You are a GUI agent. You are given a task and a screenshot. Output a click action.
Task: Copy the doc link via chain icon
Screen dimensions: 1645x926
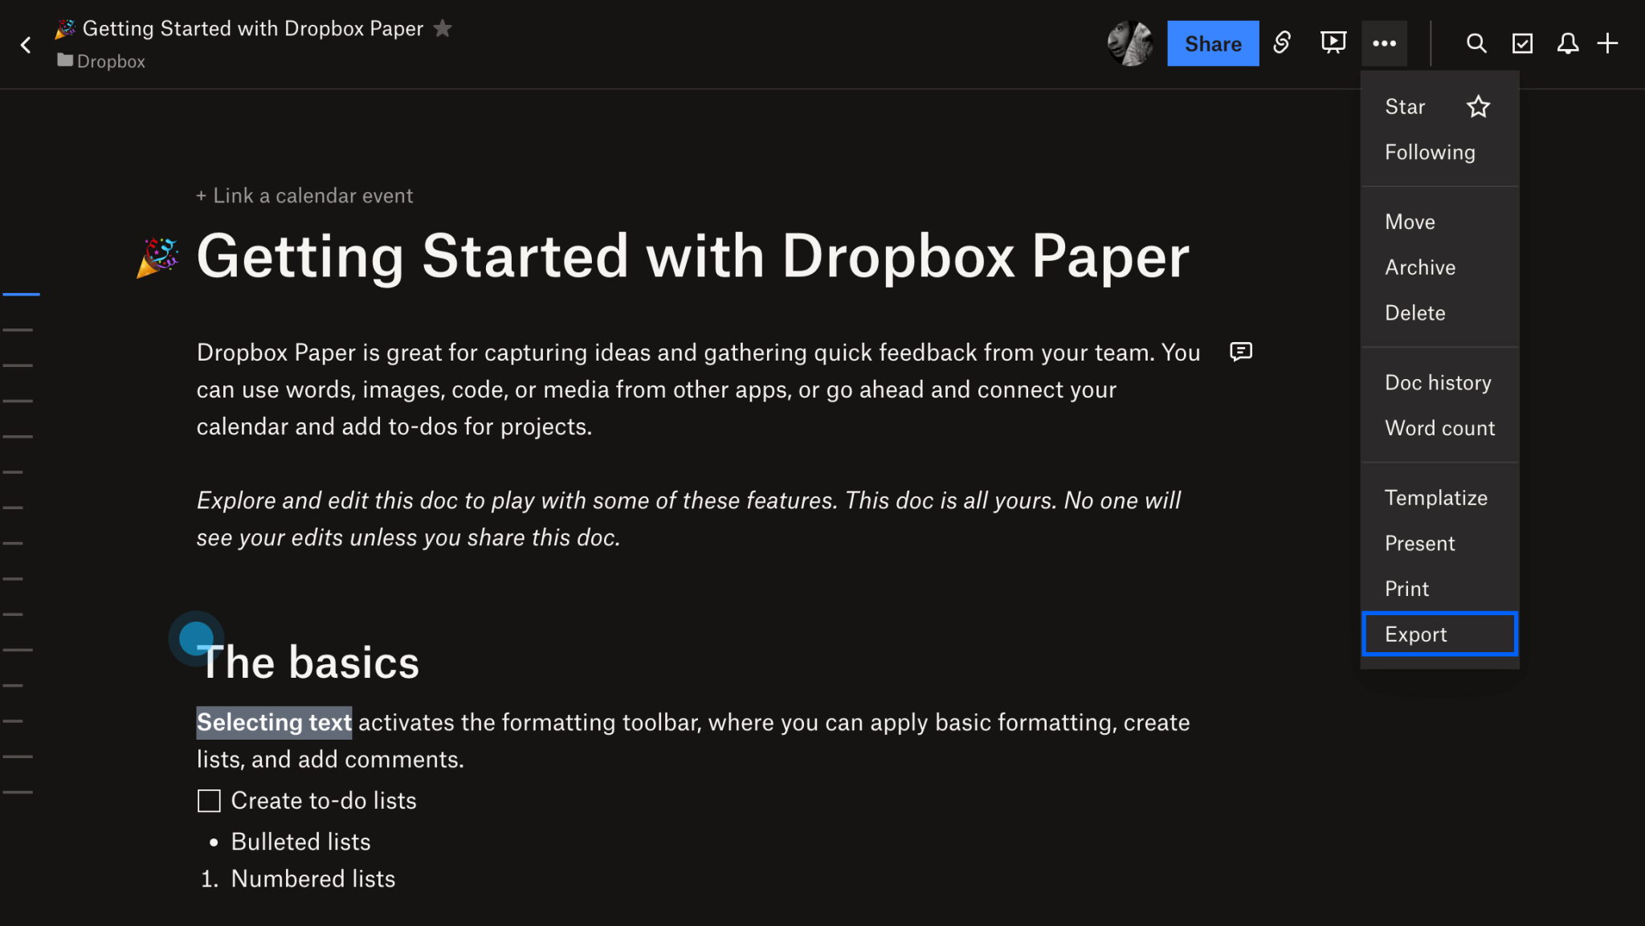(x=1282, y=43)
